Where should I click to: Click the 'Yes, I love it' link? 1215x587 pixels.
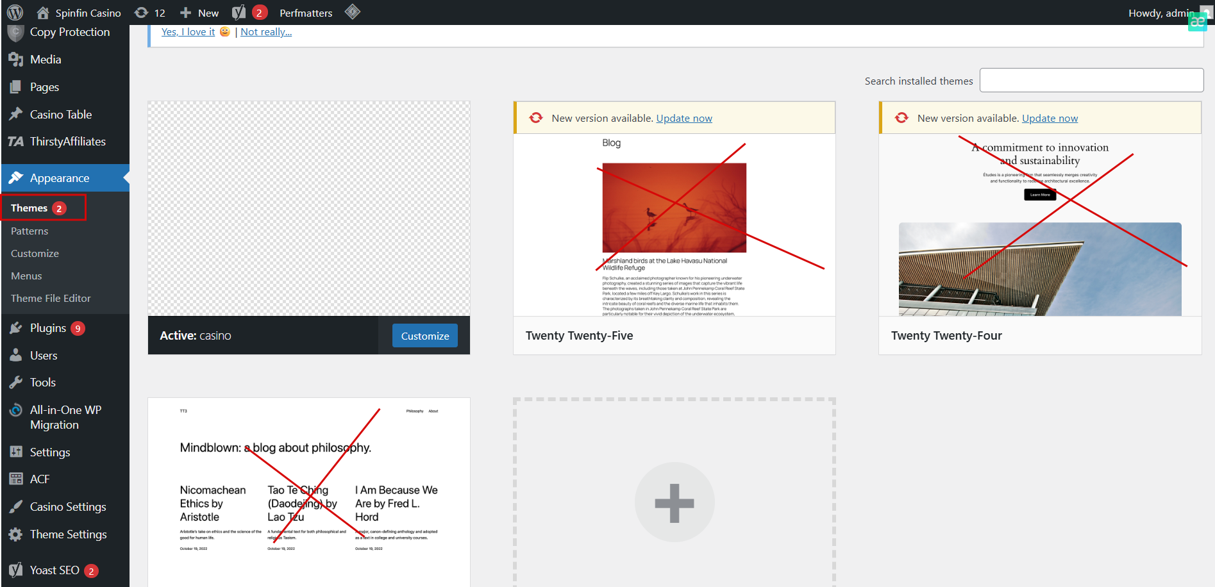tap(188, 31)
